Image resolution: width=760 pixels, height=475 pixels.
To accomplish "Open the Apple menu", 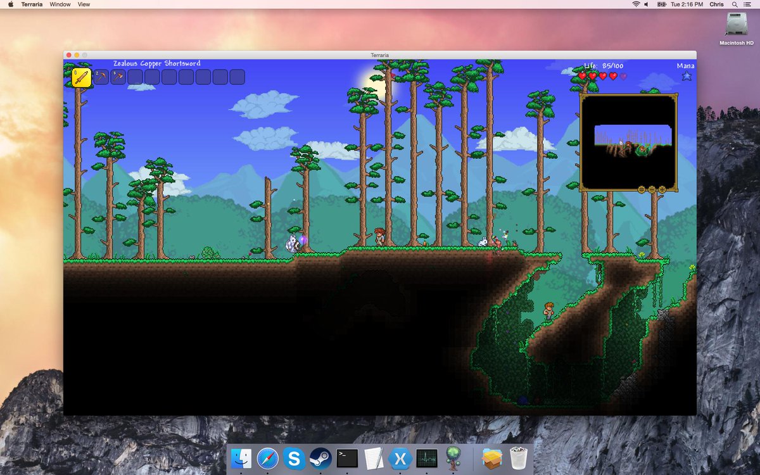I will 10,4.
